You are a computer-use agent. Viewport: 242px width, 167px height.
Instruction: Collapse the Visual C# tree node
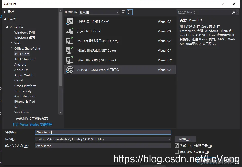(7, 27)
